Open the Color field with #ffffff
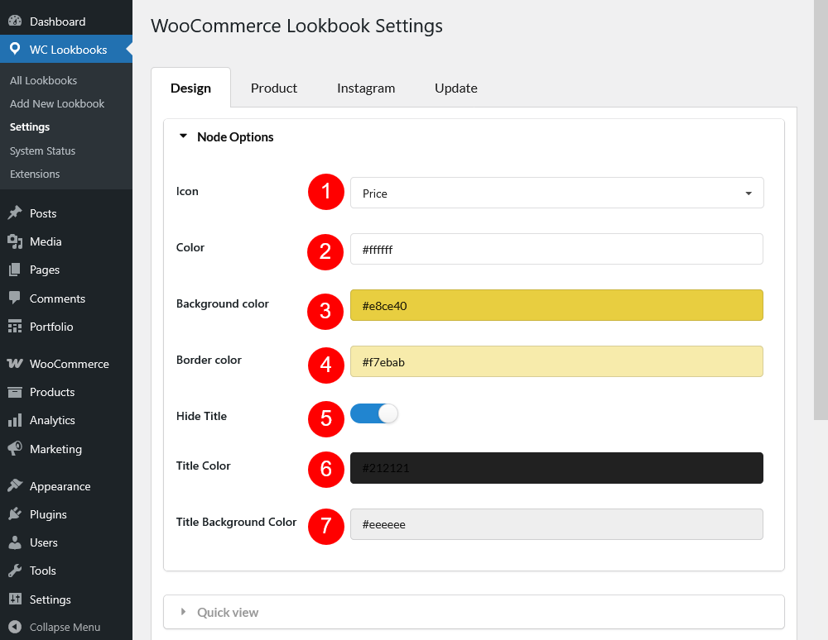 [556, 249]
